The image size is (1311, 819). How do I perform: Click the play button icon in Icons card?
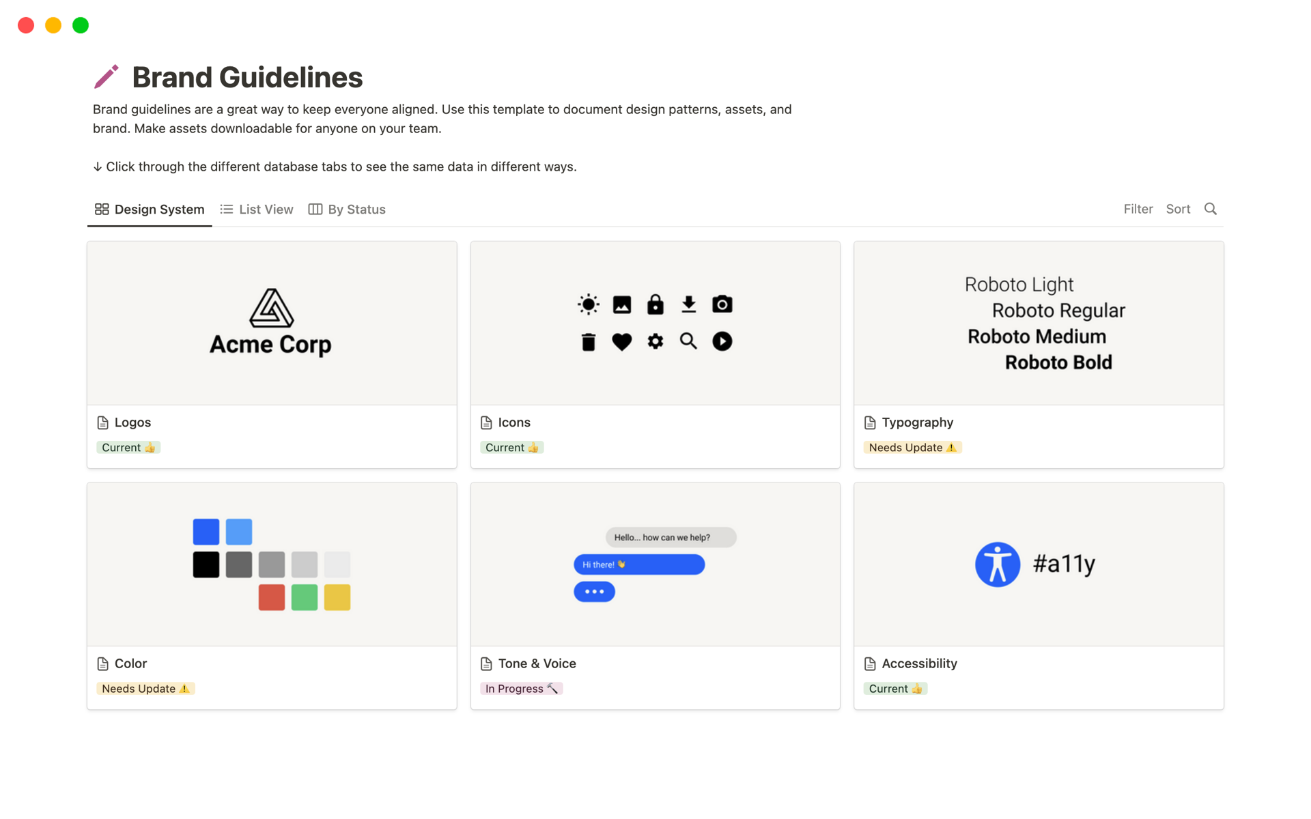pos(721,340)
